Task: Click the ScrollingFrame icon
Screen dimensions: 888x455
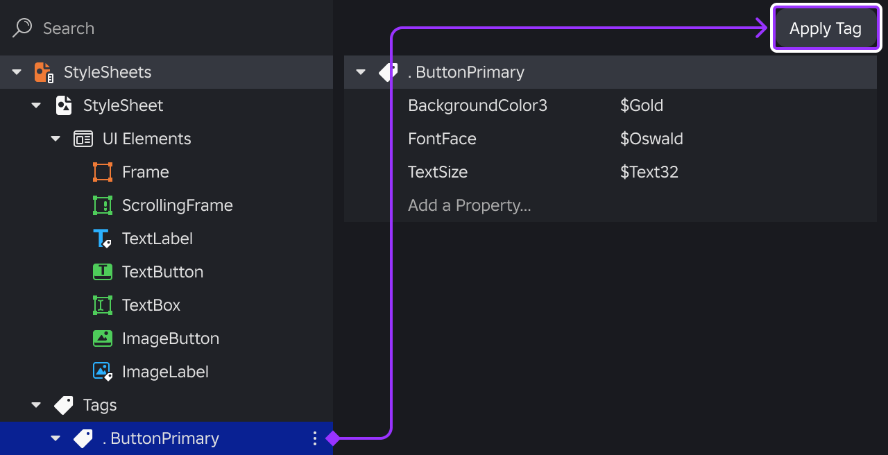Action: 103,205
